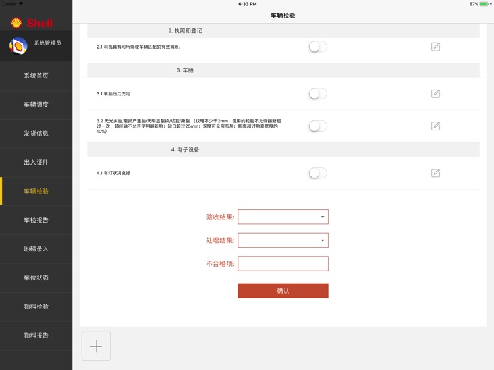494x370 pixels.
Task: Click the 处理结果 label
Action: 220,240
